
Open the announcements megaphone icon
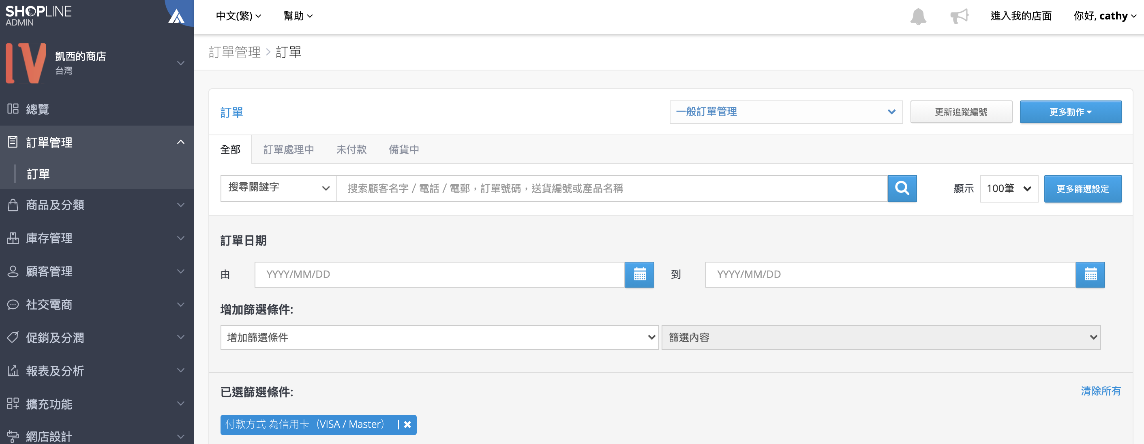pyautogui.click(x=959, y=17)
